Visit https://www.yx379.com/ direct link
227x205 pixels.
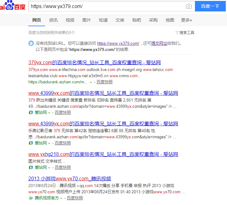[118, 43]
